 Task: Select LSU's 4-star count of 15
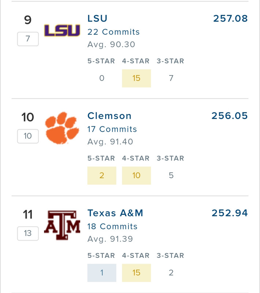pos(136,78)
